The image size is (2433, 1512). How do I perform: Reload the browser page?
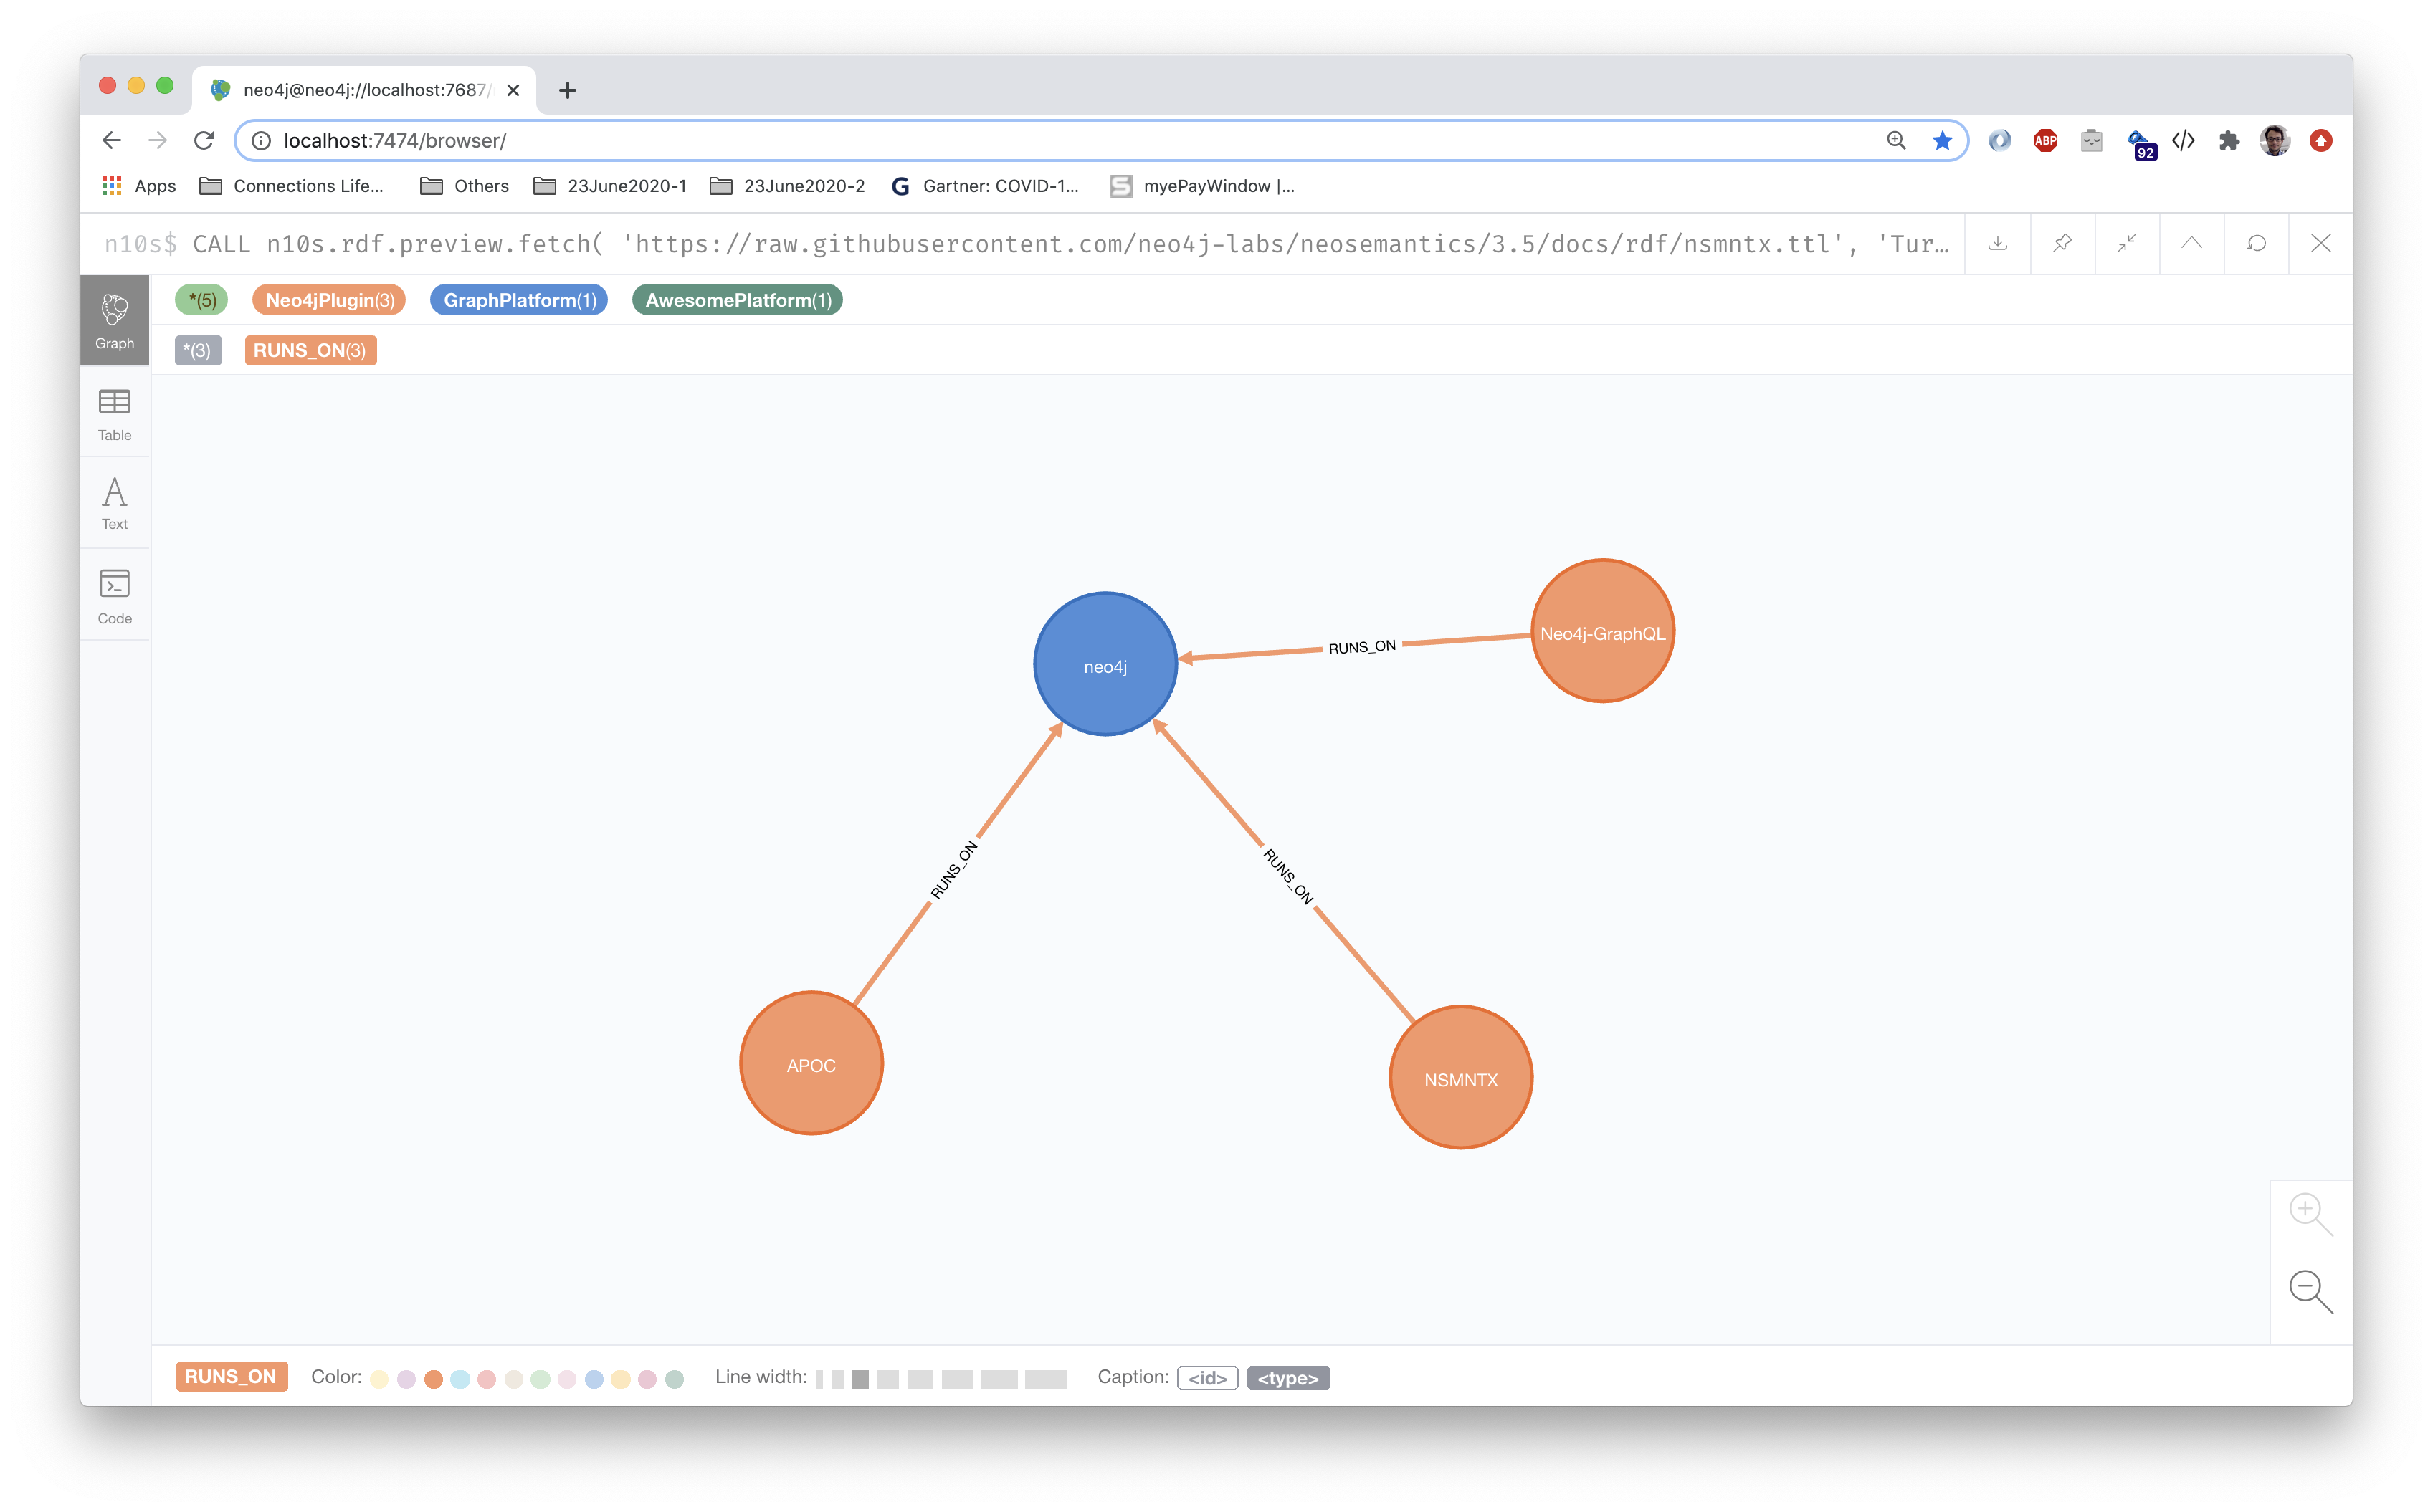tap(204, 140)
